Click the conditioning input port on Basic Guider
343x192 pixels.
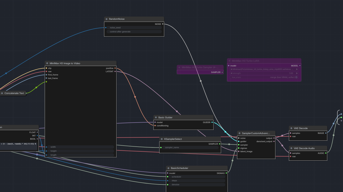click(155, 126)
